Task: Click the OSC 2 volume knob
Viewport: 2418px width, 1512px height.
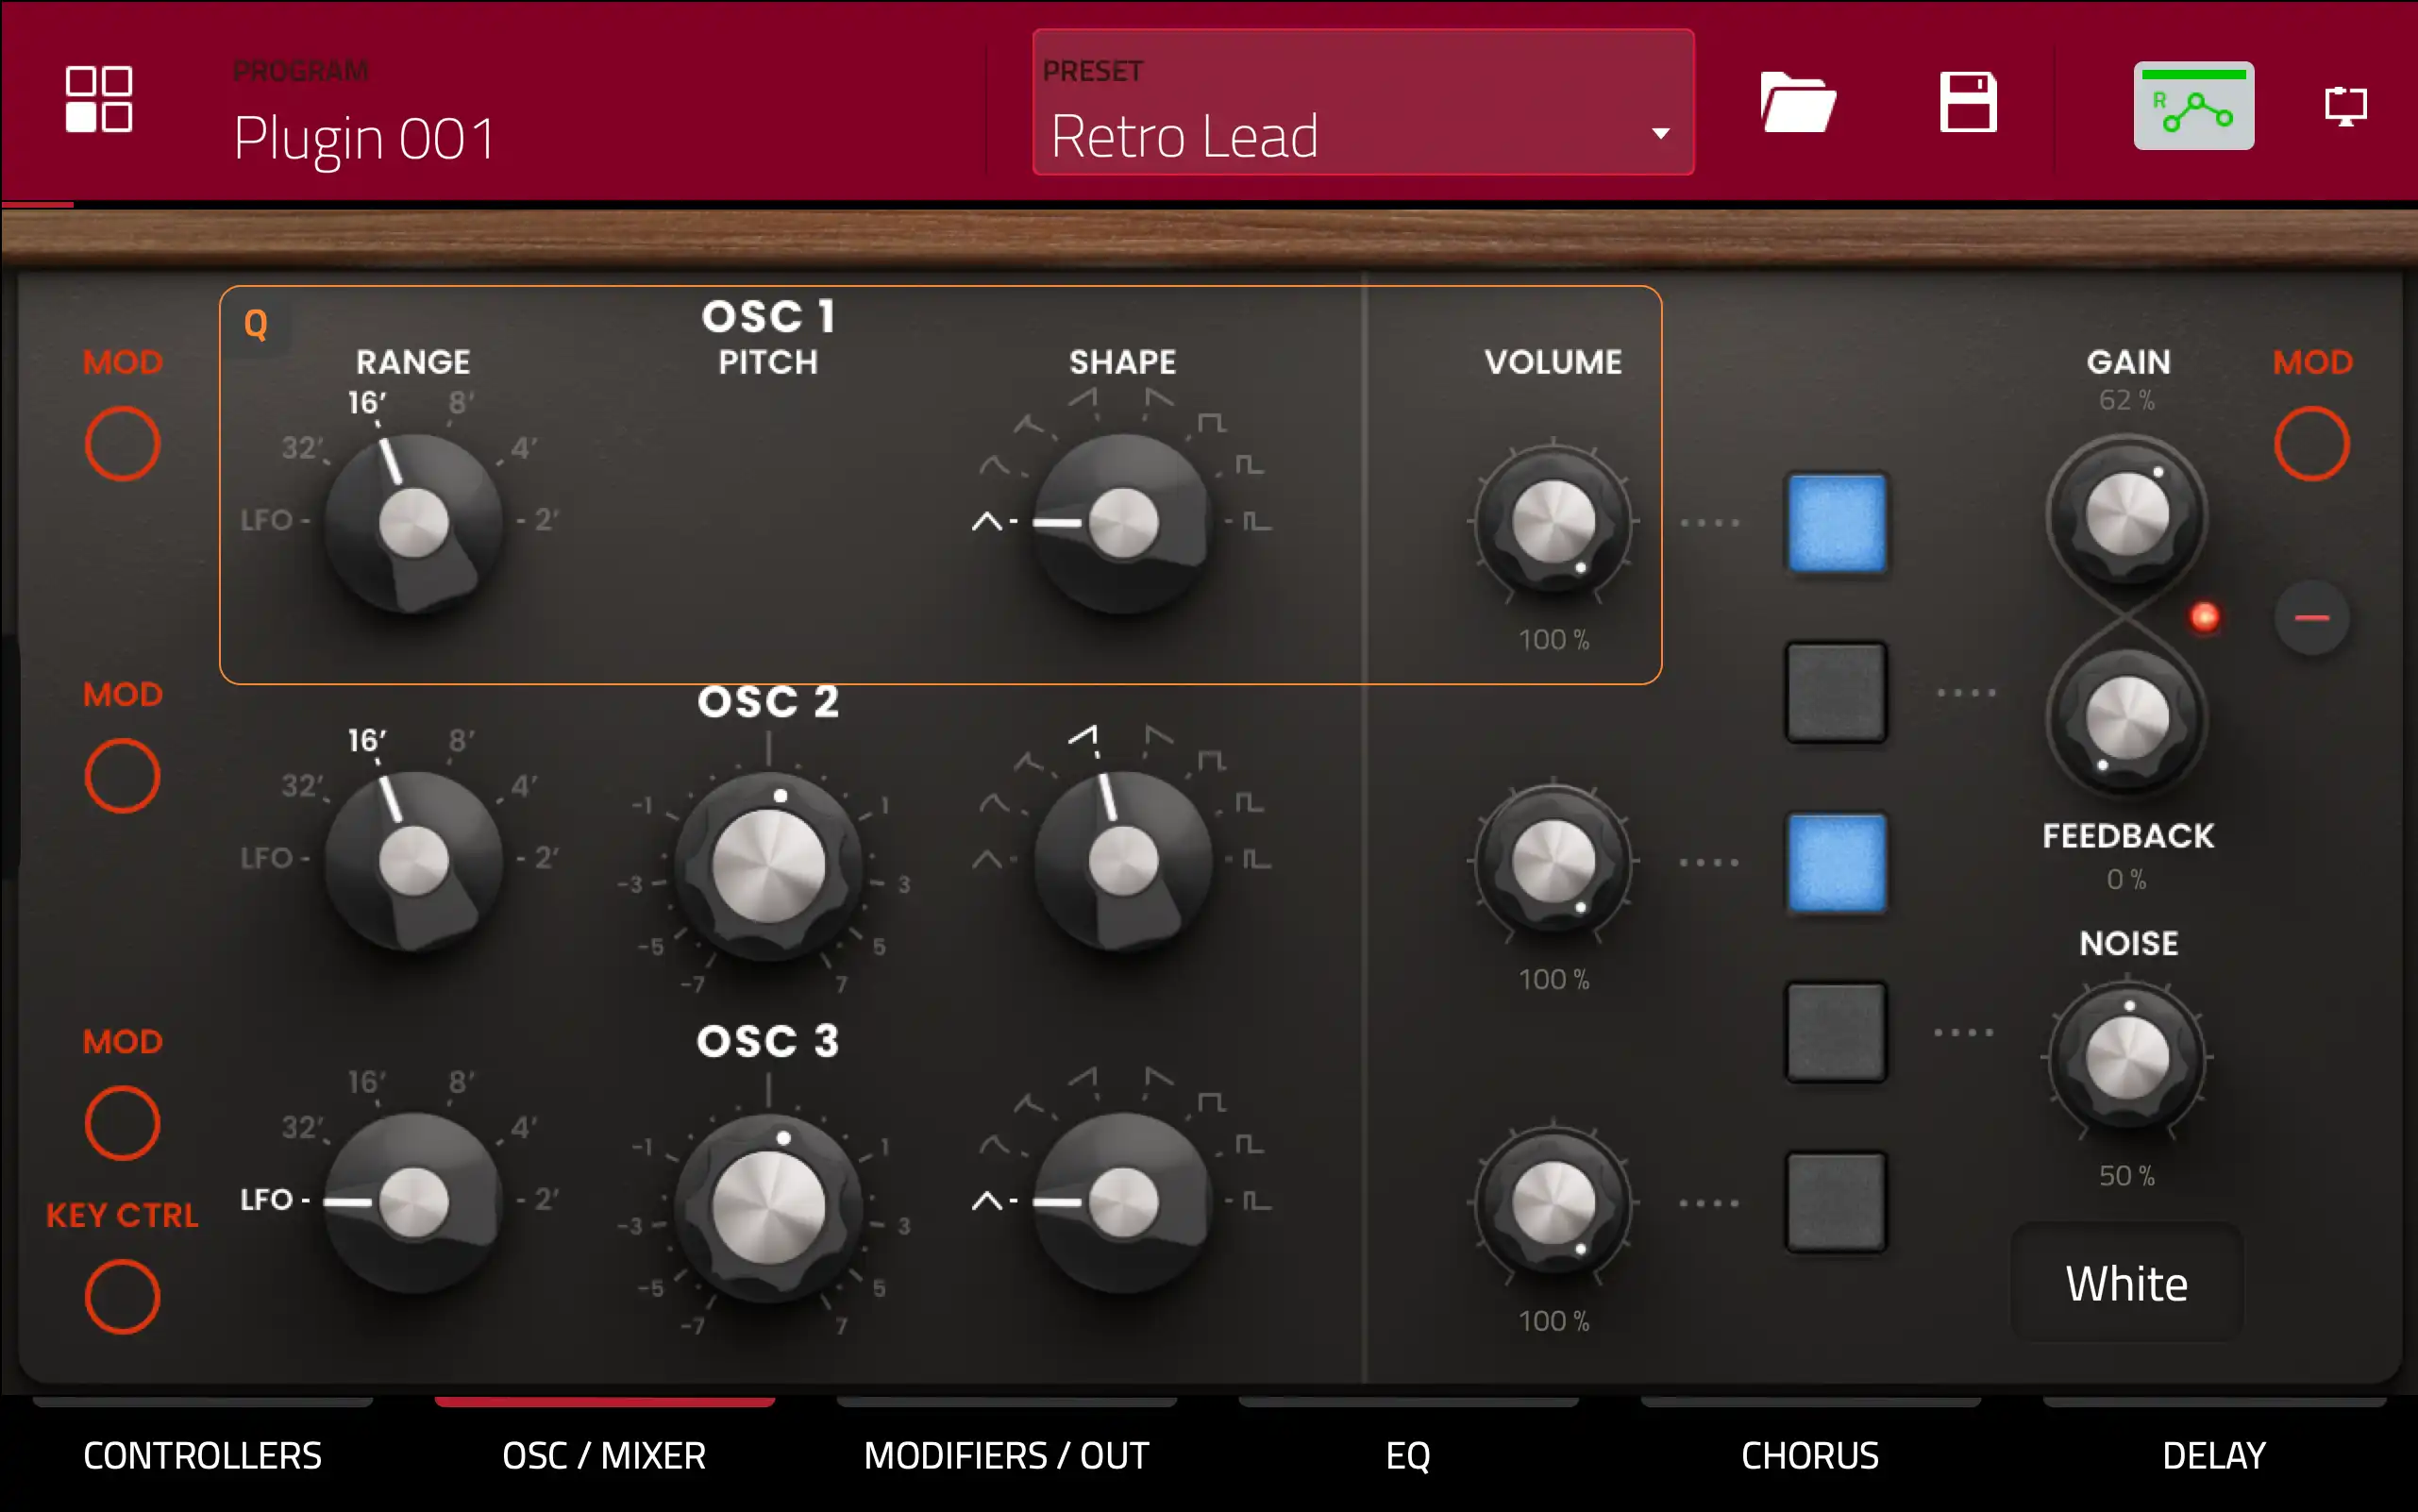Action: pyautogui.click(x=1553, y=861)
